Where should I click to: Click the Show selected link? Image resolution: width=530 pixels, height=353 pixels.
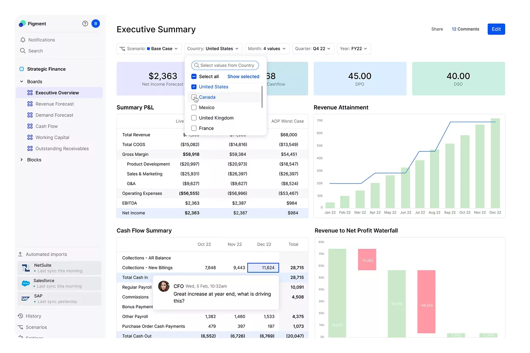(x=243, y=77)
